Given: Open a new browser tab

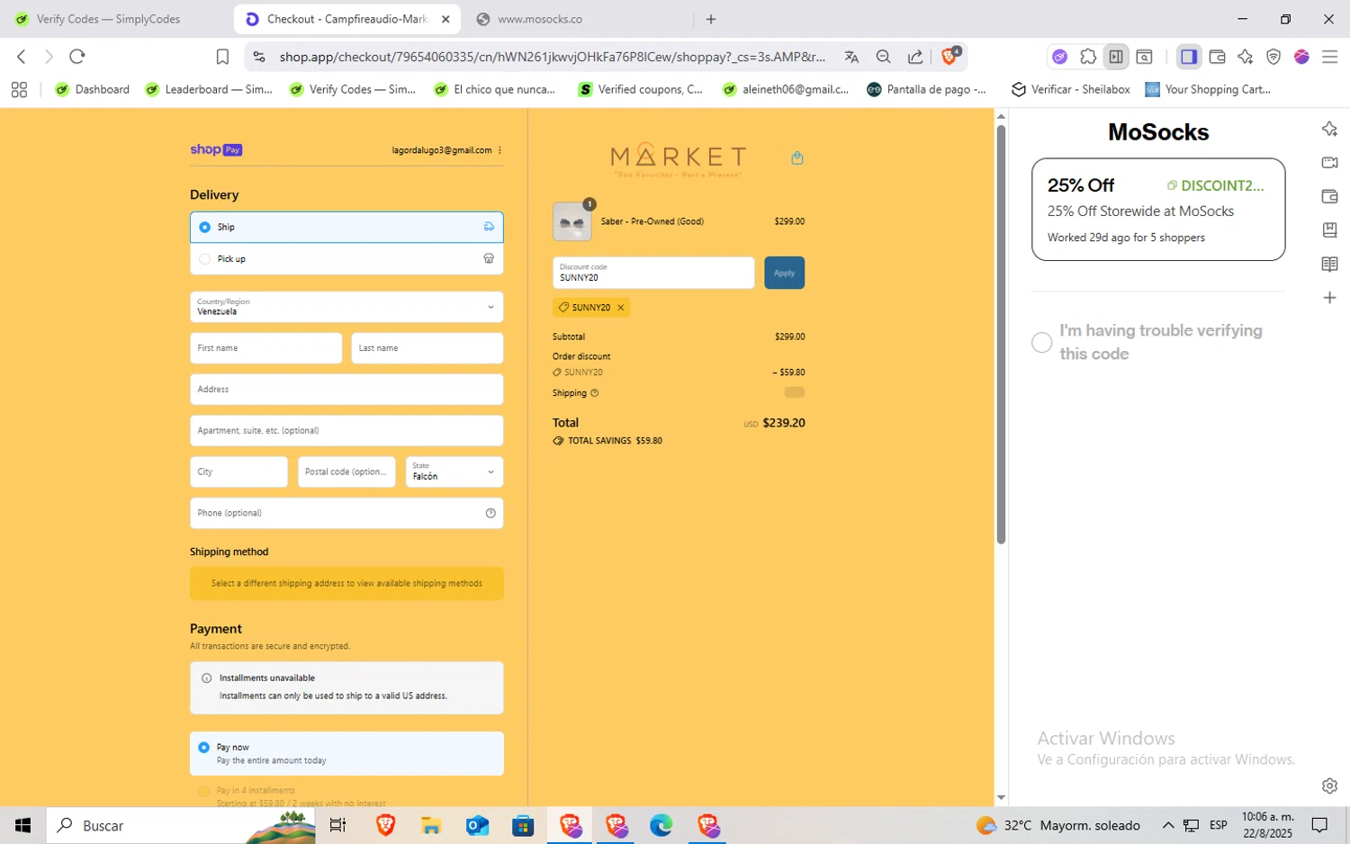Looking at the screenshot, I should pyautogui.click(x=711, y=19).
